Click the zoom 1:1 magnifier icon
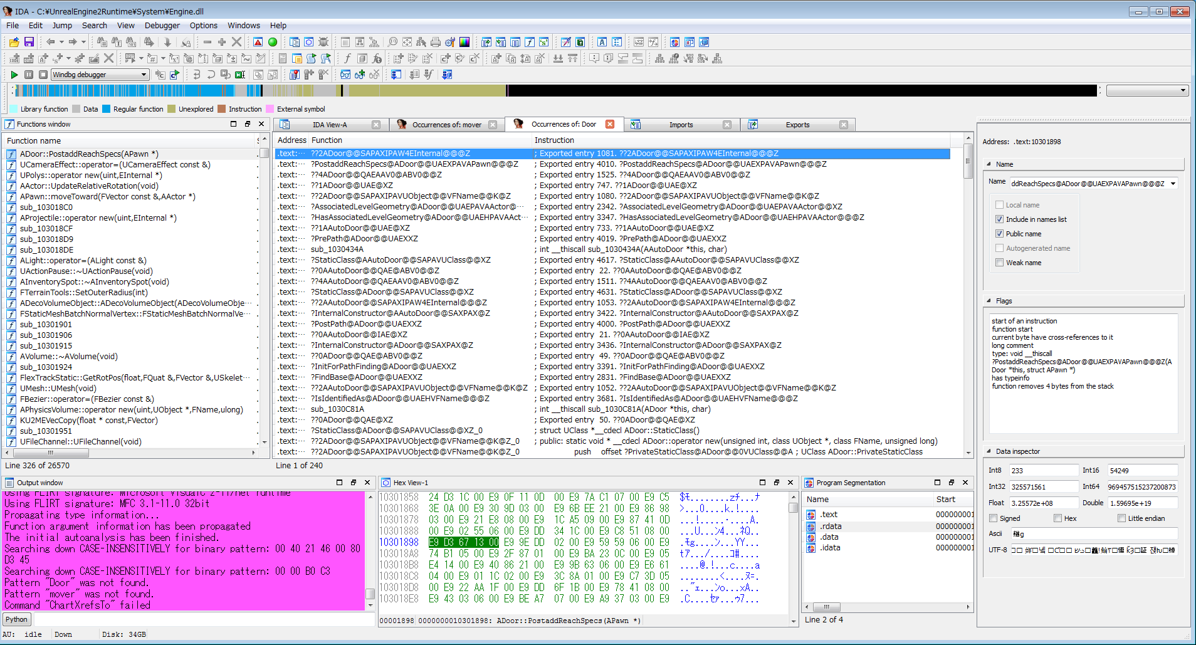The height and width of the screenshot is (645, 1196). tap(392, 42)
